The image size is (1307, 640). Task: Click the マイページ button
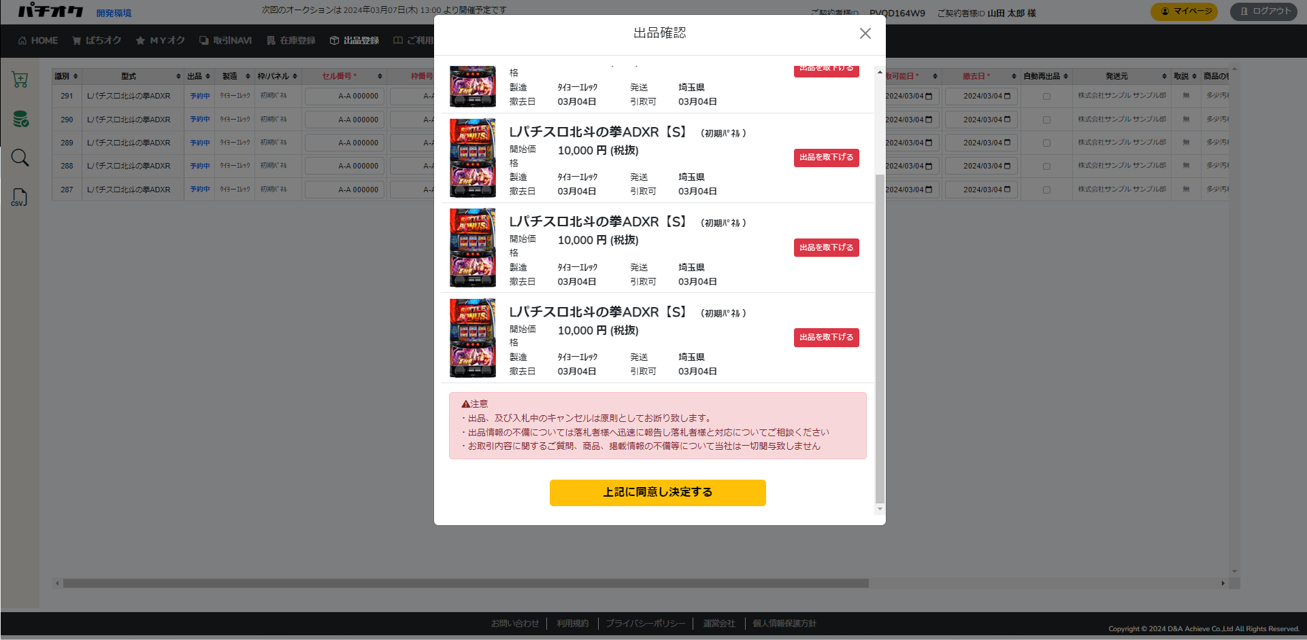click(1184, 12)
